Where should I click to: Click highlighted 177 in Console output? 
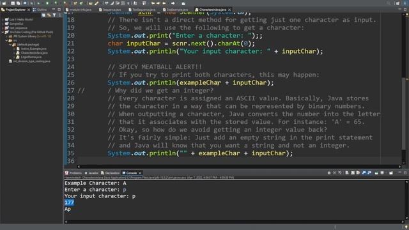point(69,203)
